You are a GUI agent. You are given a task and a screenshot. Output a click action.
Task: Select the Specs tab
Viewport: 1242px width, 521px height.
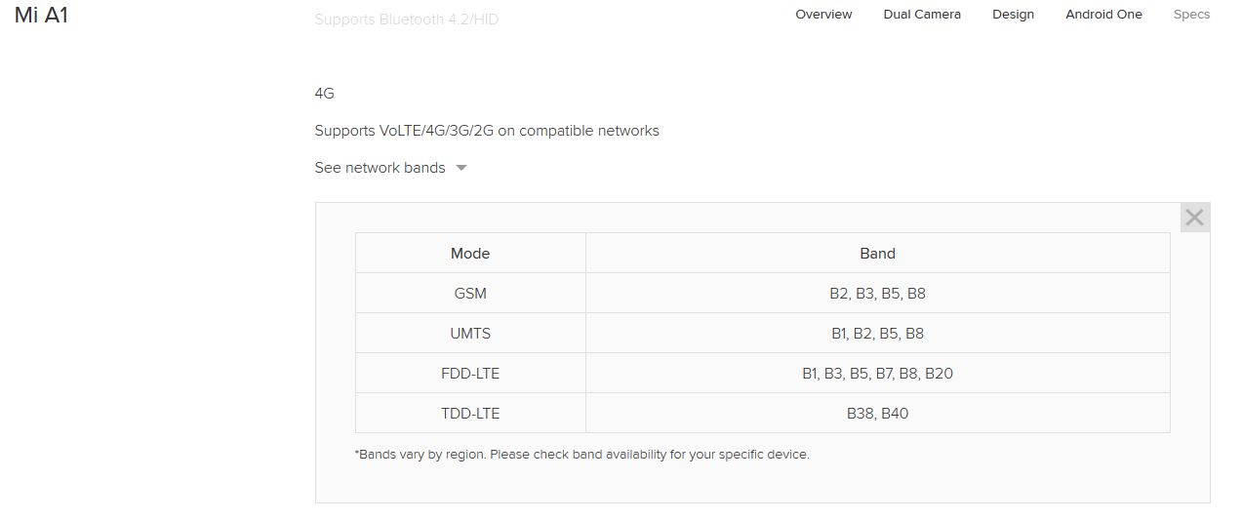1191,15
